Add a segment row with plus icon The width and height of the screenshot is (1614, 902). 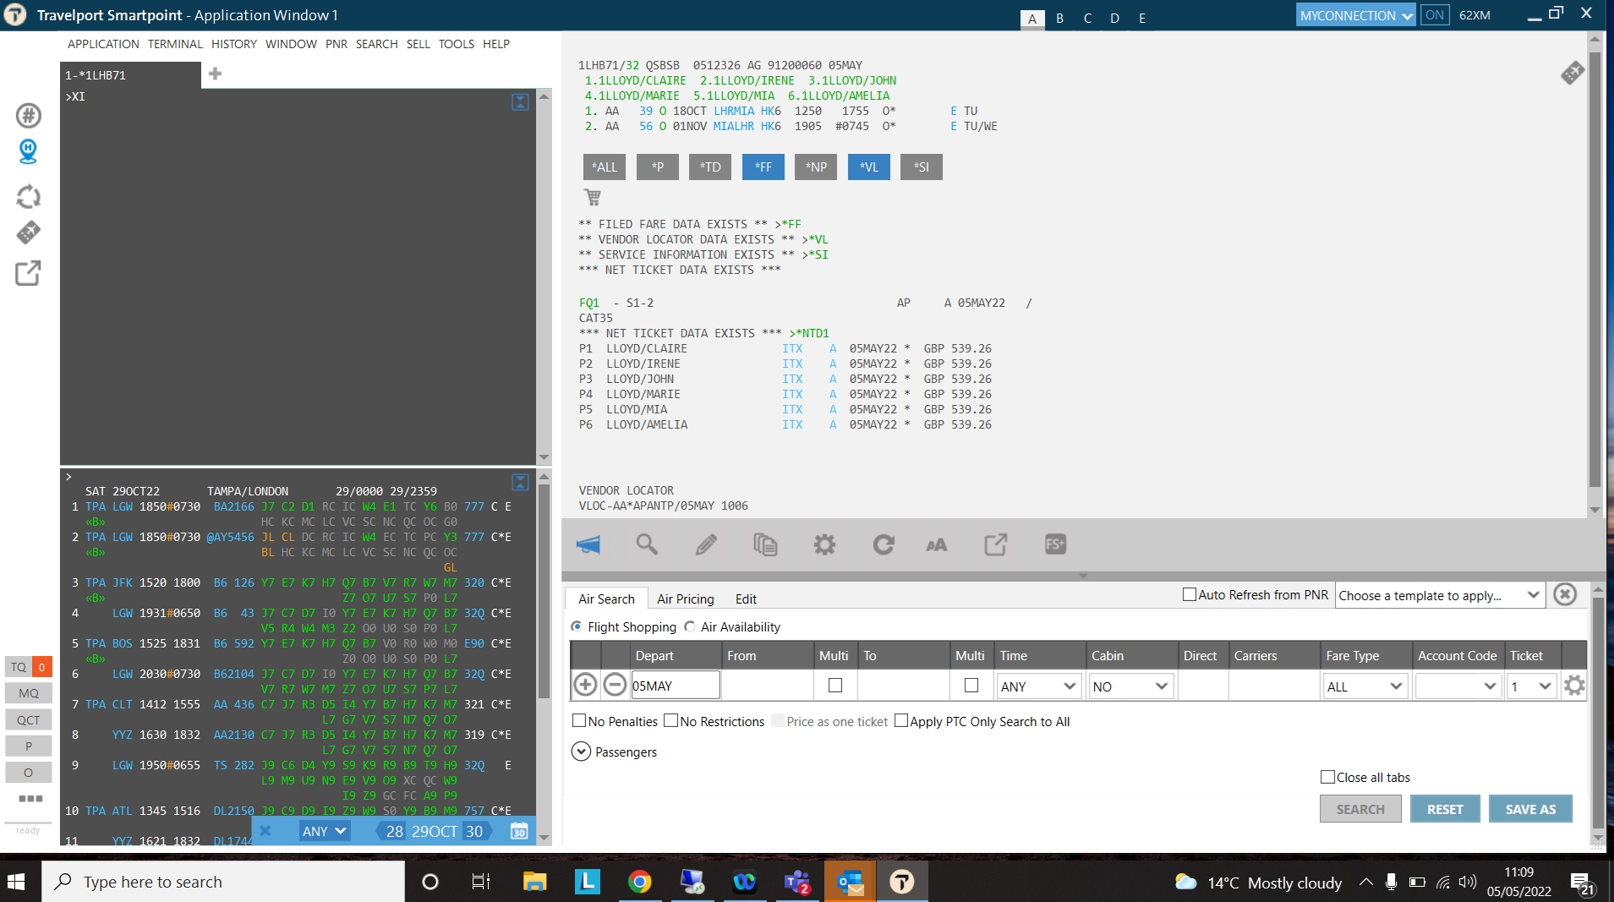coord(585,685)
